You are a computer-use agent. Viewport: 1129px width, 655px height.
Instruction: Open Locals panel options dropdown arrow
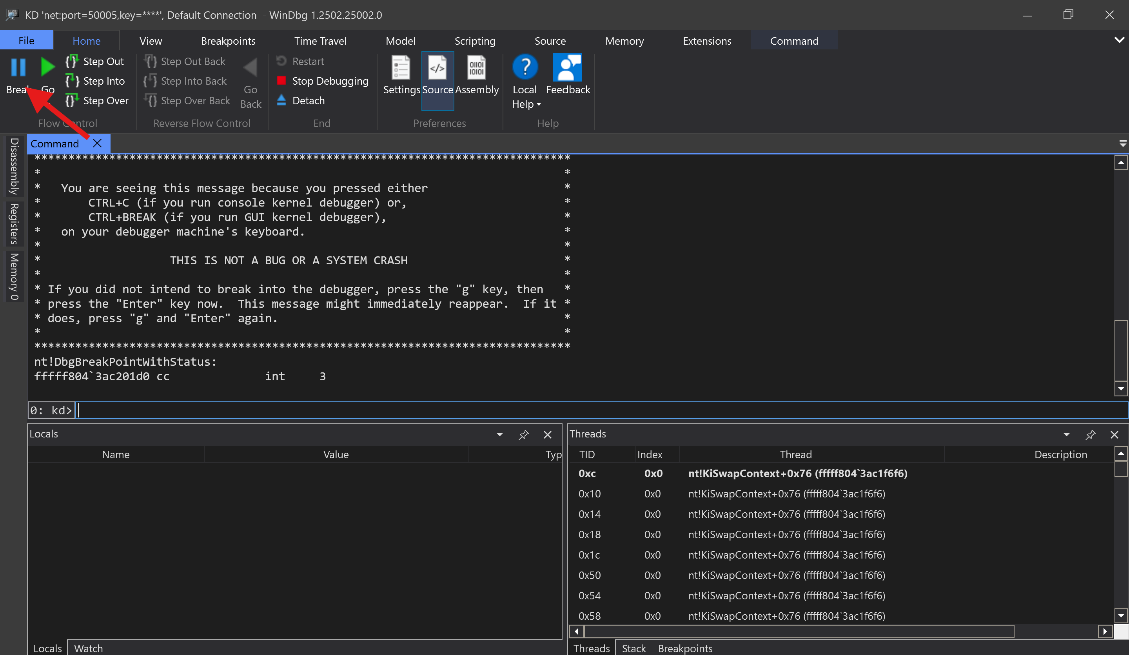pos(499,434)
